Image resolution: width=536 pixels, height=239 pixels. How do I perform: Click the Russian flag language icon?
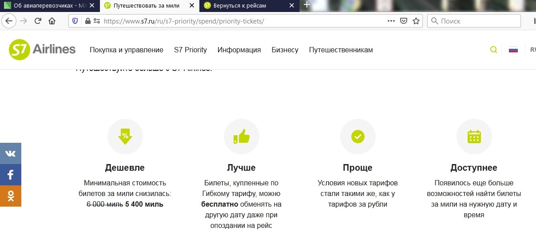tap(513, 50)
